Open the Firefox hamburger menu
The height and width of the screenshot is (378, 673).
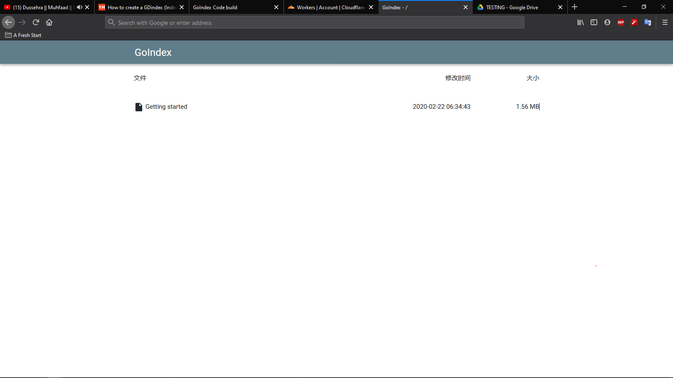click(665, 22)
